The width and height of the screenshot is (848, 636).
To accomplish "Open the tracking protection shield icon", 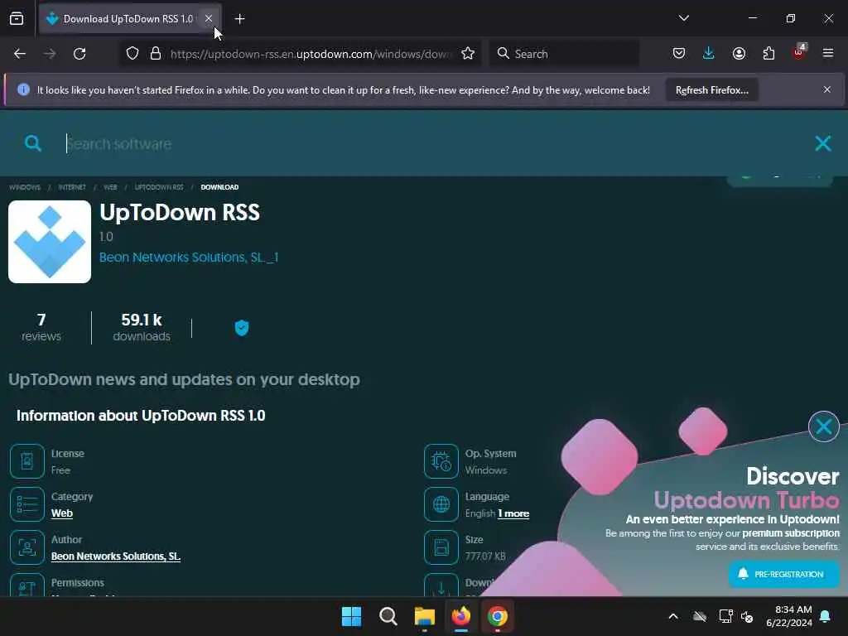I will pos(132,54).
